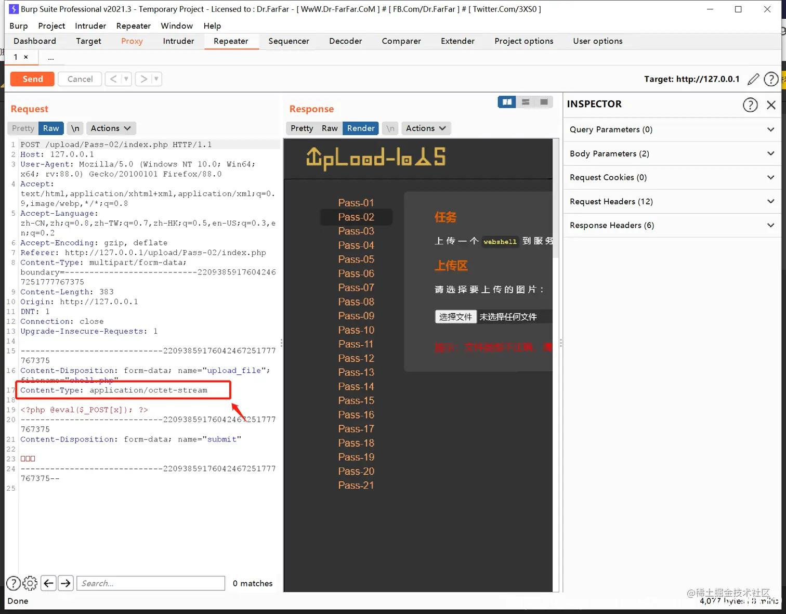The width and height of the screenshot is (786, 614).
Task: Click the response vertical scrollbar
Action: coord(556,198)
